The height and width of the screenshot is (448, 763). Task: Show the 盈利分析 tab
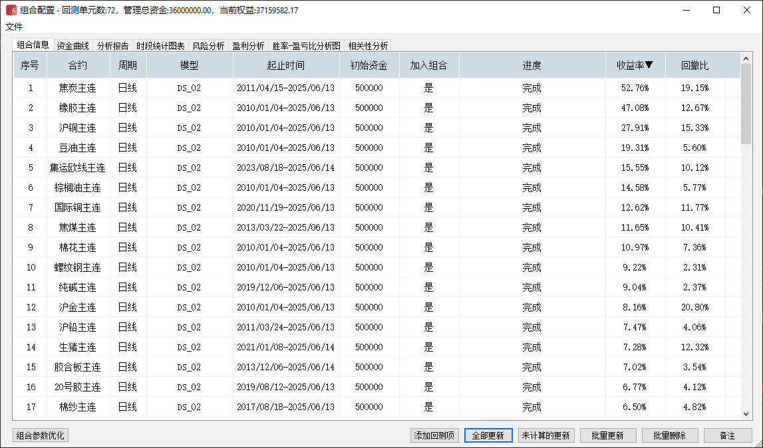click(x=248, y=46)
